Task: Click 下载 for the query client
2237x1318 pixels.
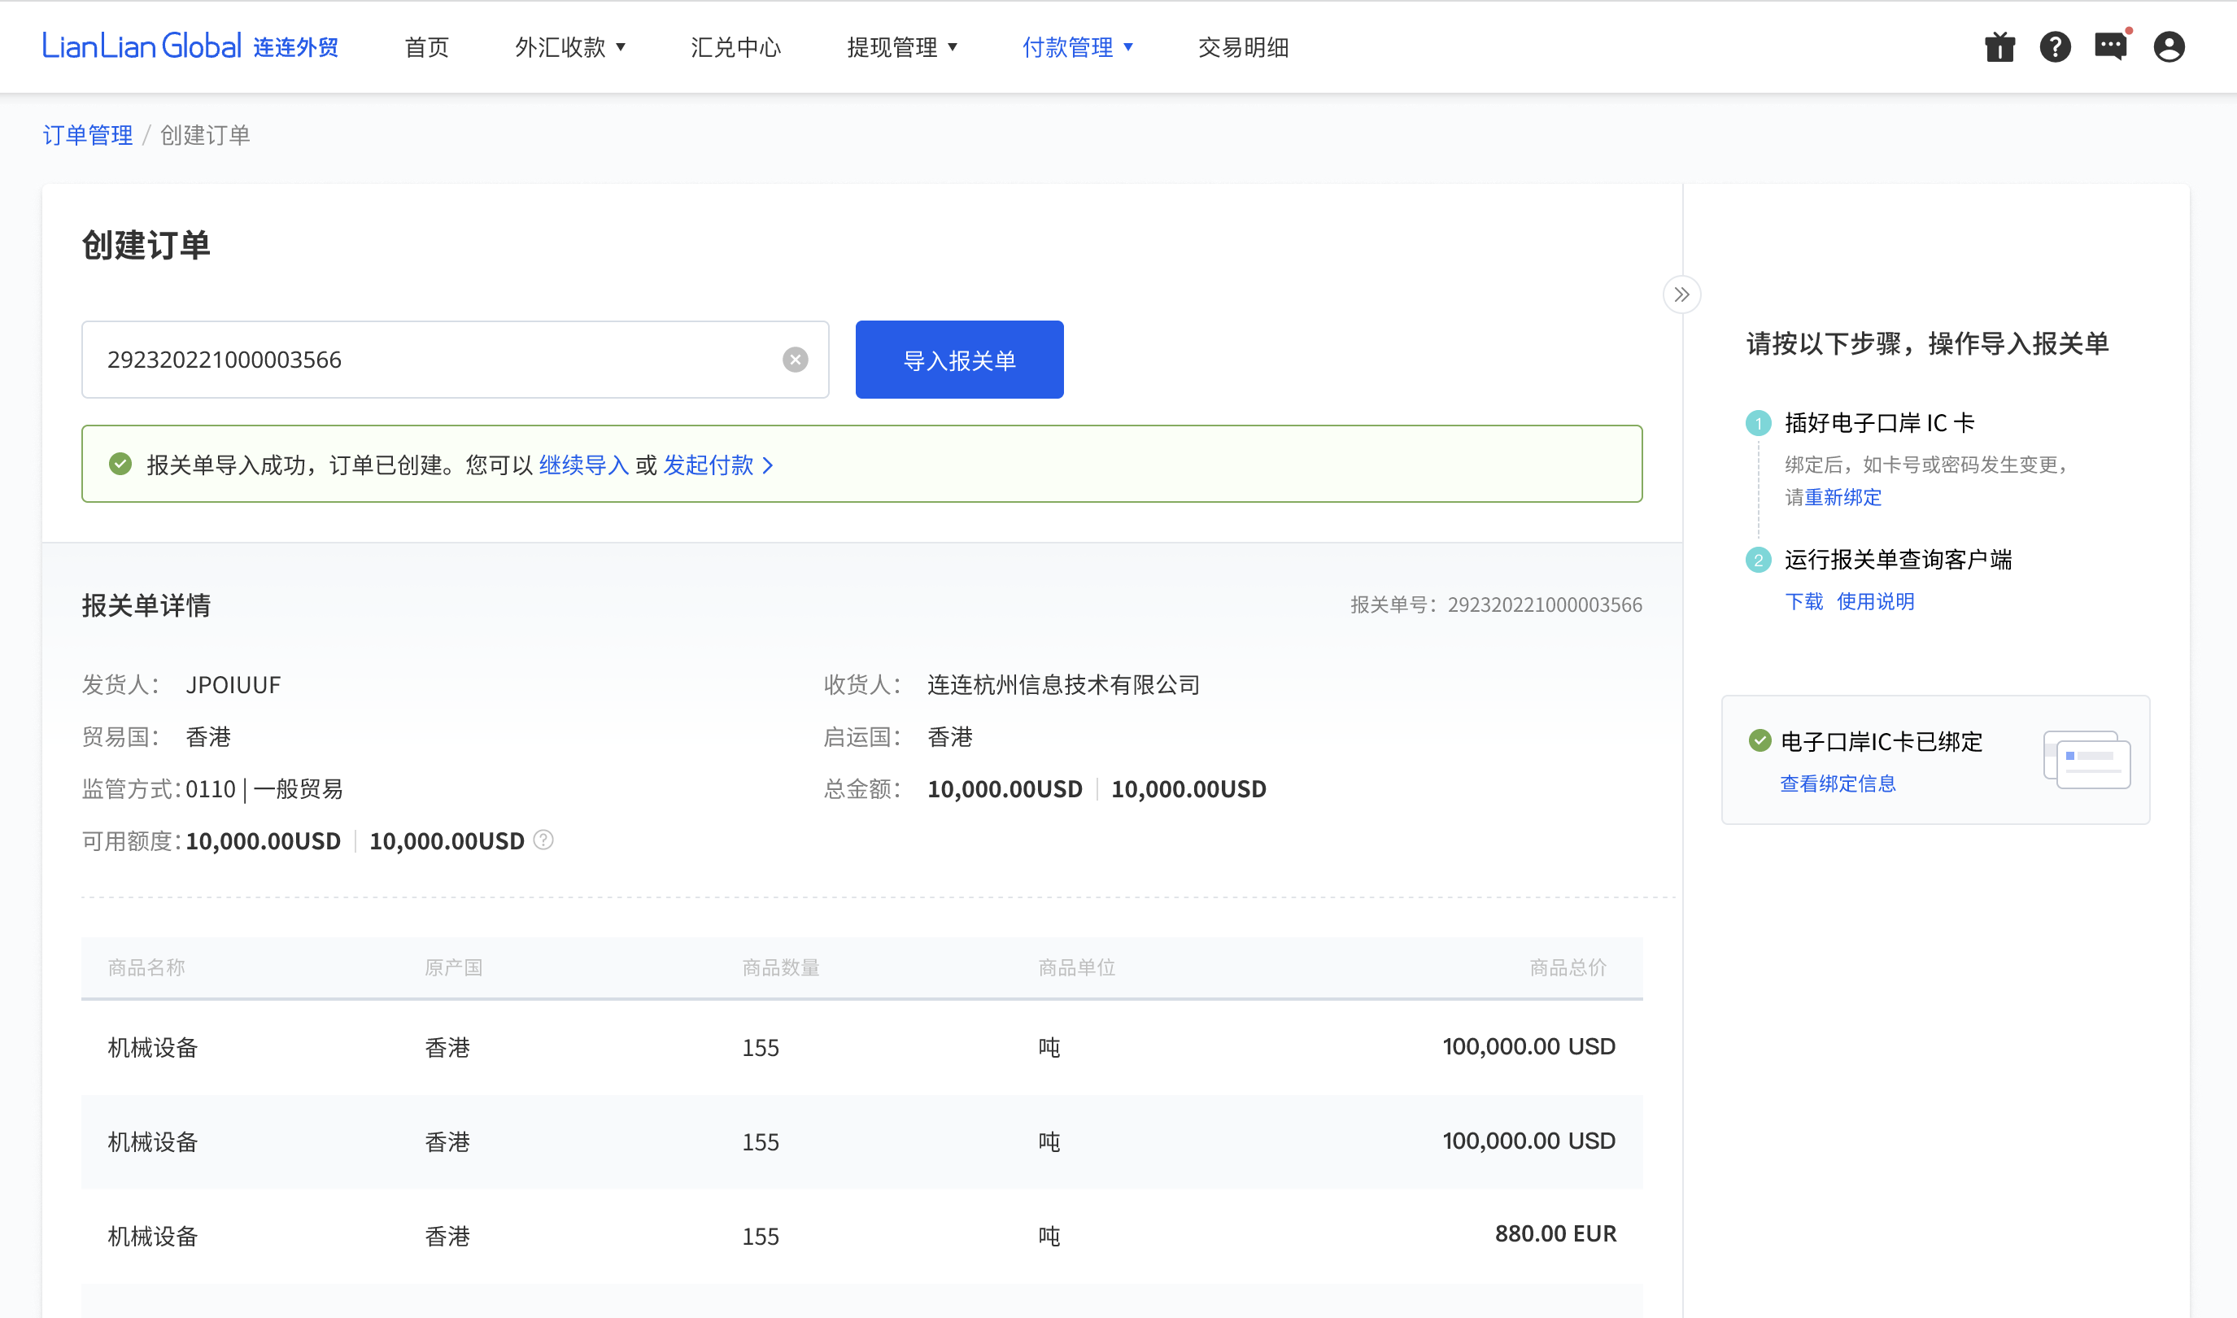Action: click(1803, 602)
